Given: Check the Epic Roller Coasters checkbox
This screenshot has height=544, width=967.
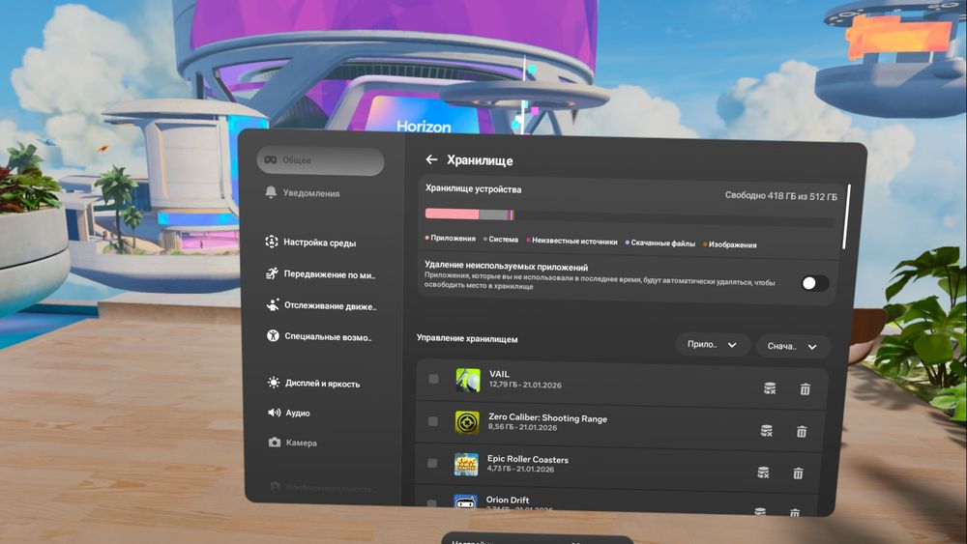Looking at the screenshot, I should click(x=432, y=463).
